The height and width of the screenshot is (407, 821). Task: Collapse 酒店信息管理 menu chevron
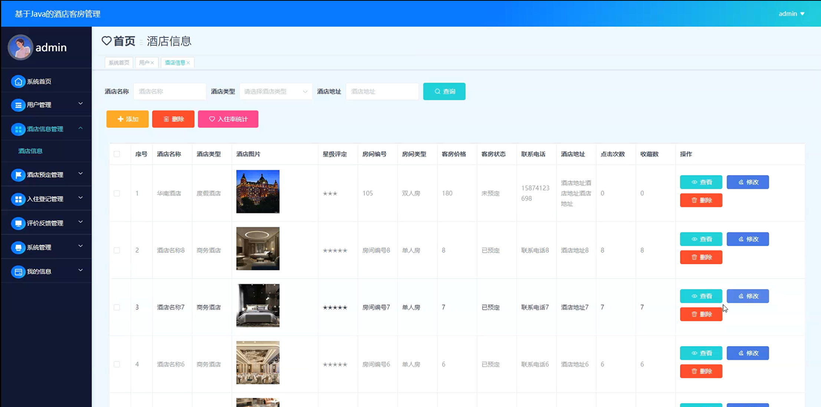(81, 128)
